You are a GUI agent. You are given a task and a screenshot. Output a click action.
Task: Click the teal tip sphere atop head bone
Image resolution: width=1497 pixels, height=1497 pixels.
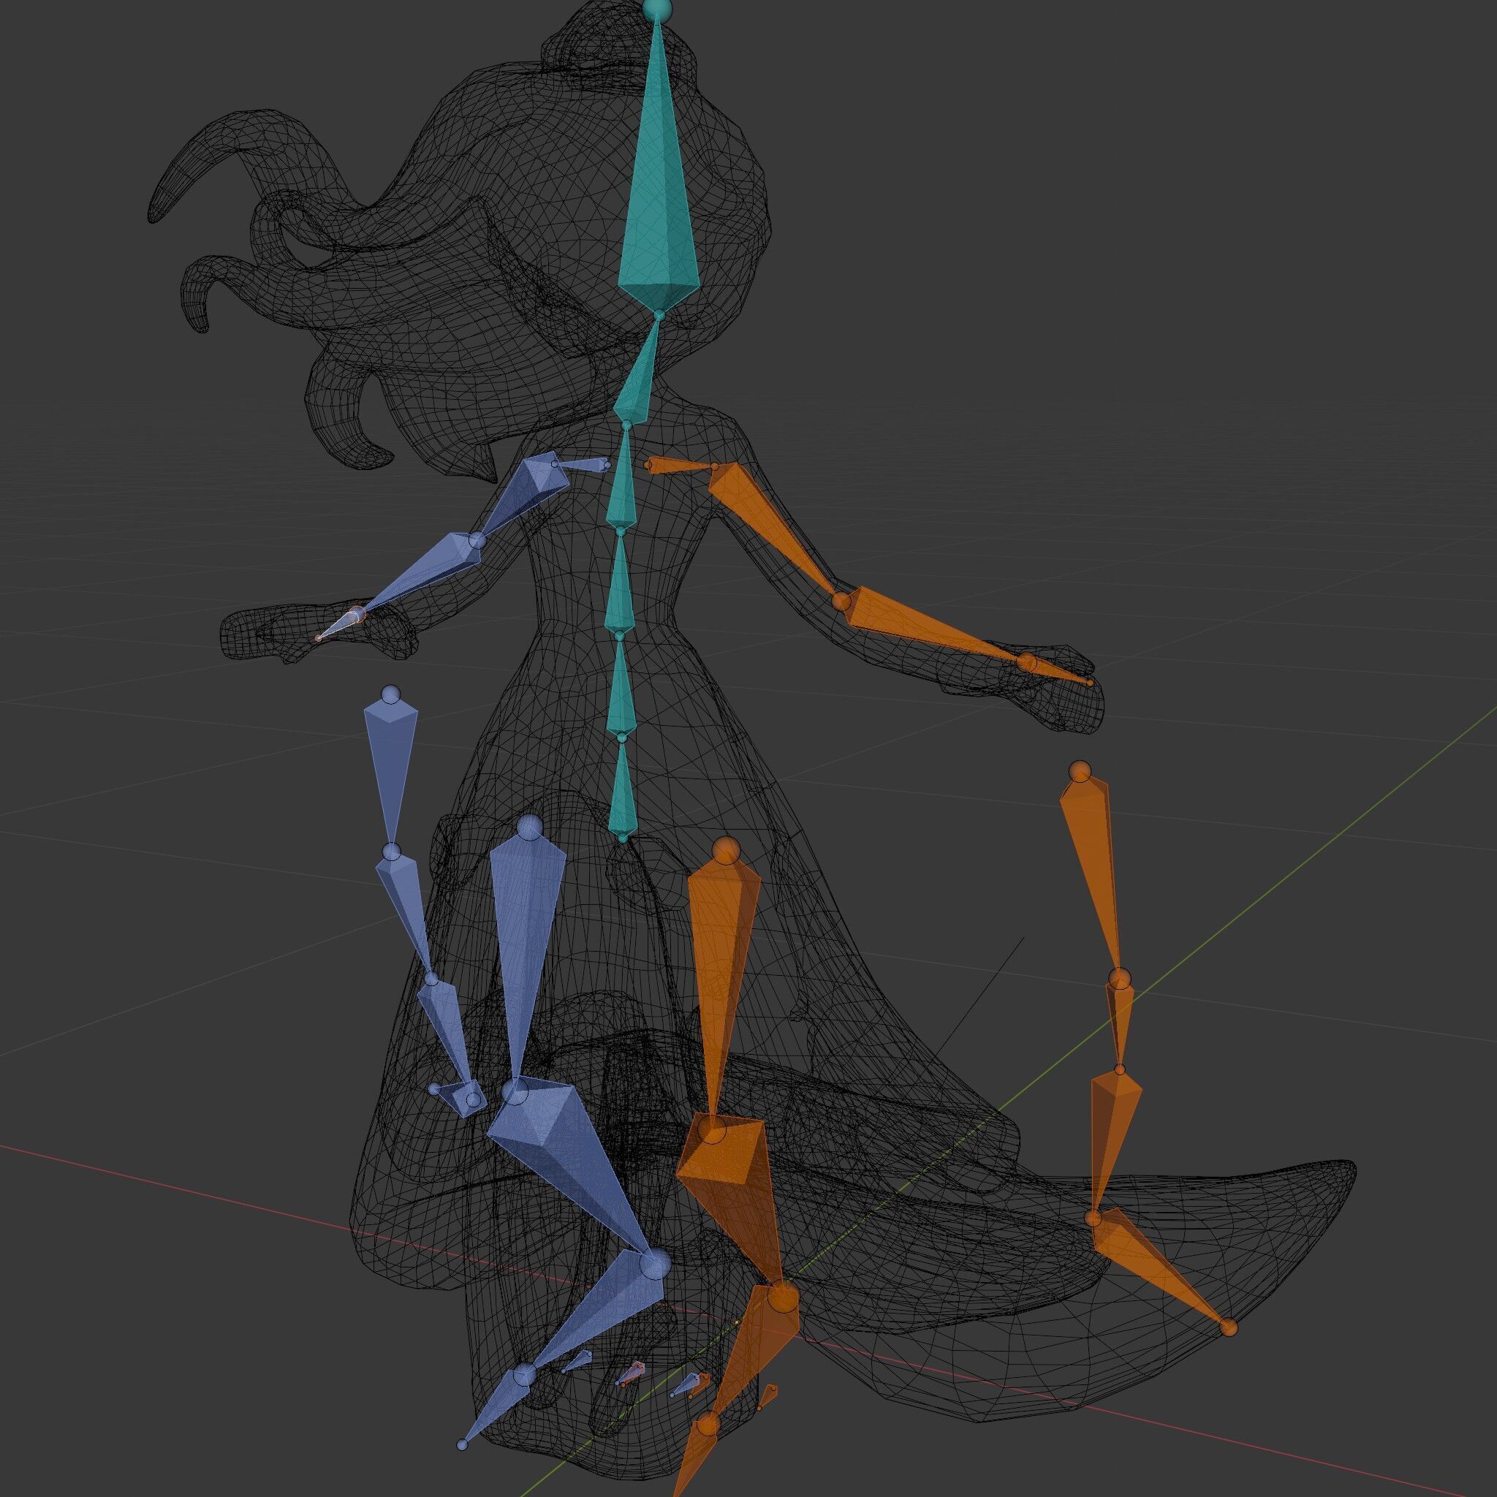657,9
